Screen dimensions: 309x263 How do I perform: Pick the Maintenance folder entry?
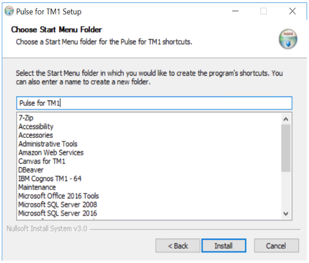tap(37, 187)
